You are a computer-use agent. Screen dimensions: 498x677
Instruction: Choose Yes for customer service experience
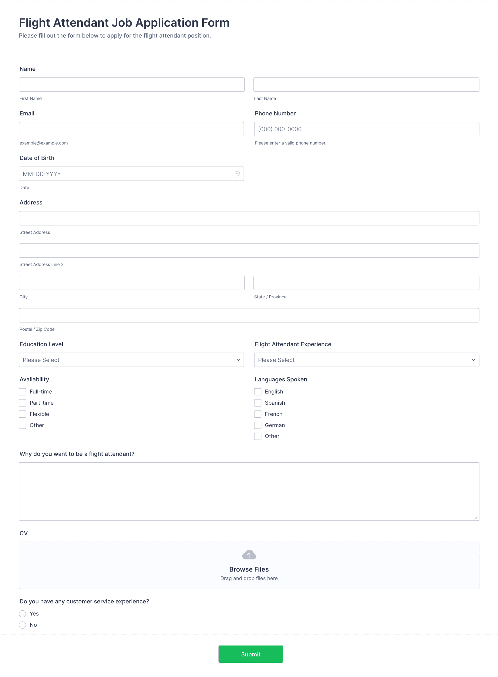pos(22,614)
